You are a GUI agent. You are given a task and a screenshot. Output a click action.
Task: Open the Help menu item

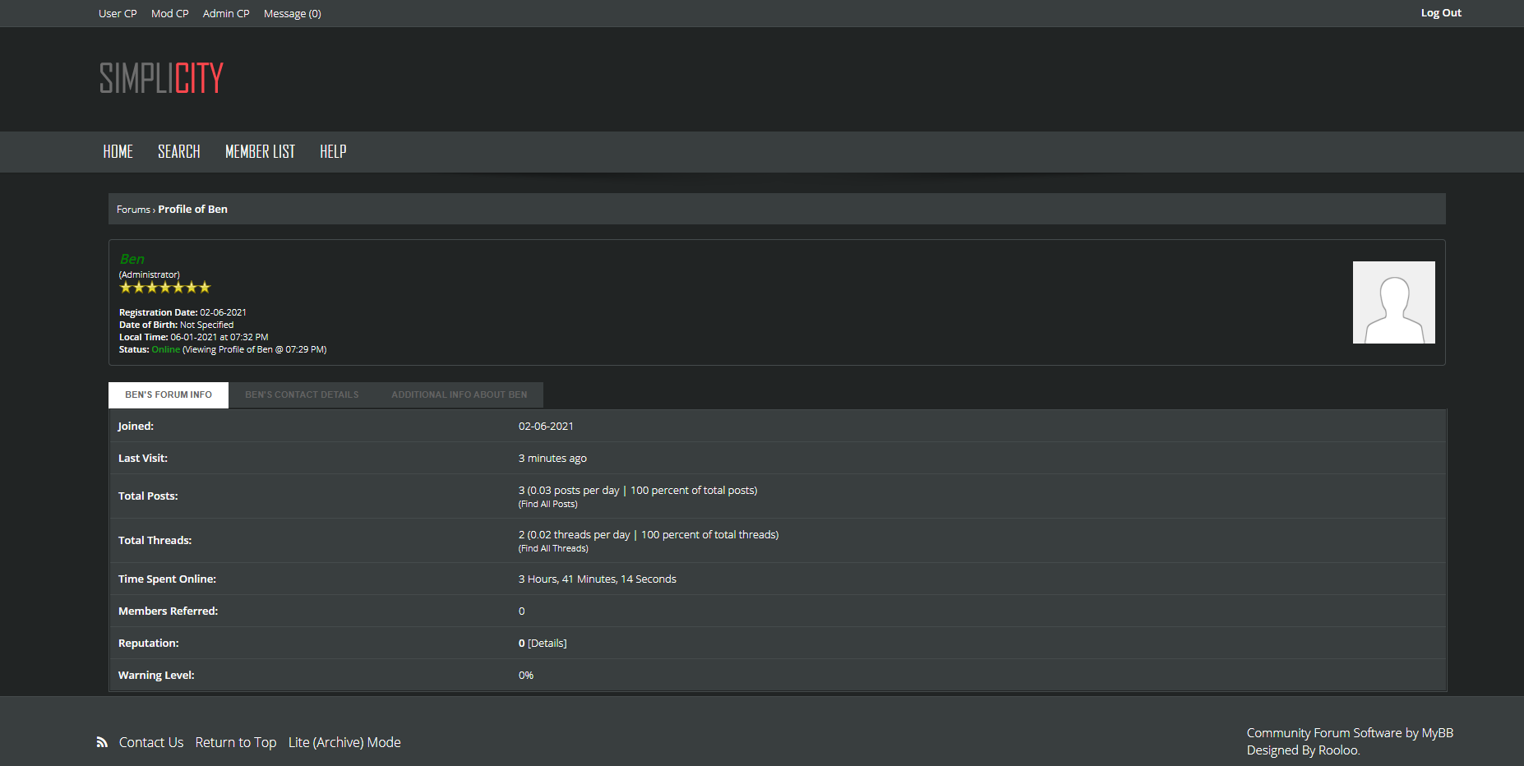333,152
